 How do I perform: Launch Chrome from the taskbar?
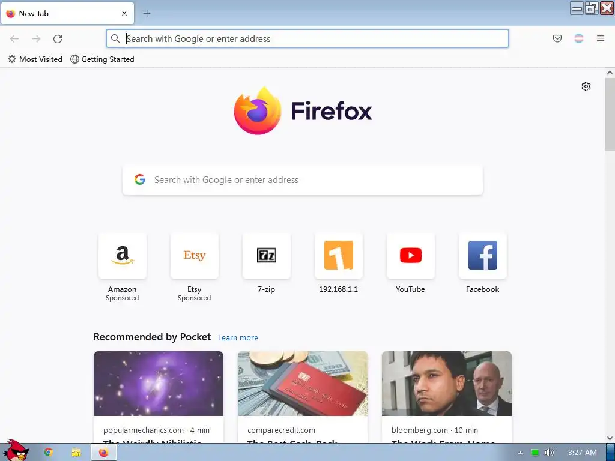pos(48,453)
